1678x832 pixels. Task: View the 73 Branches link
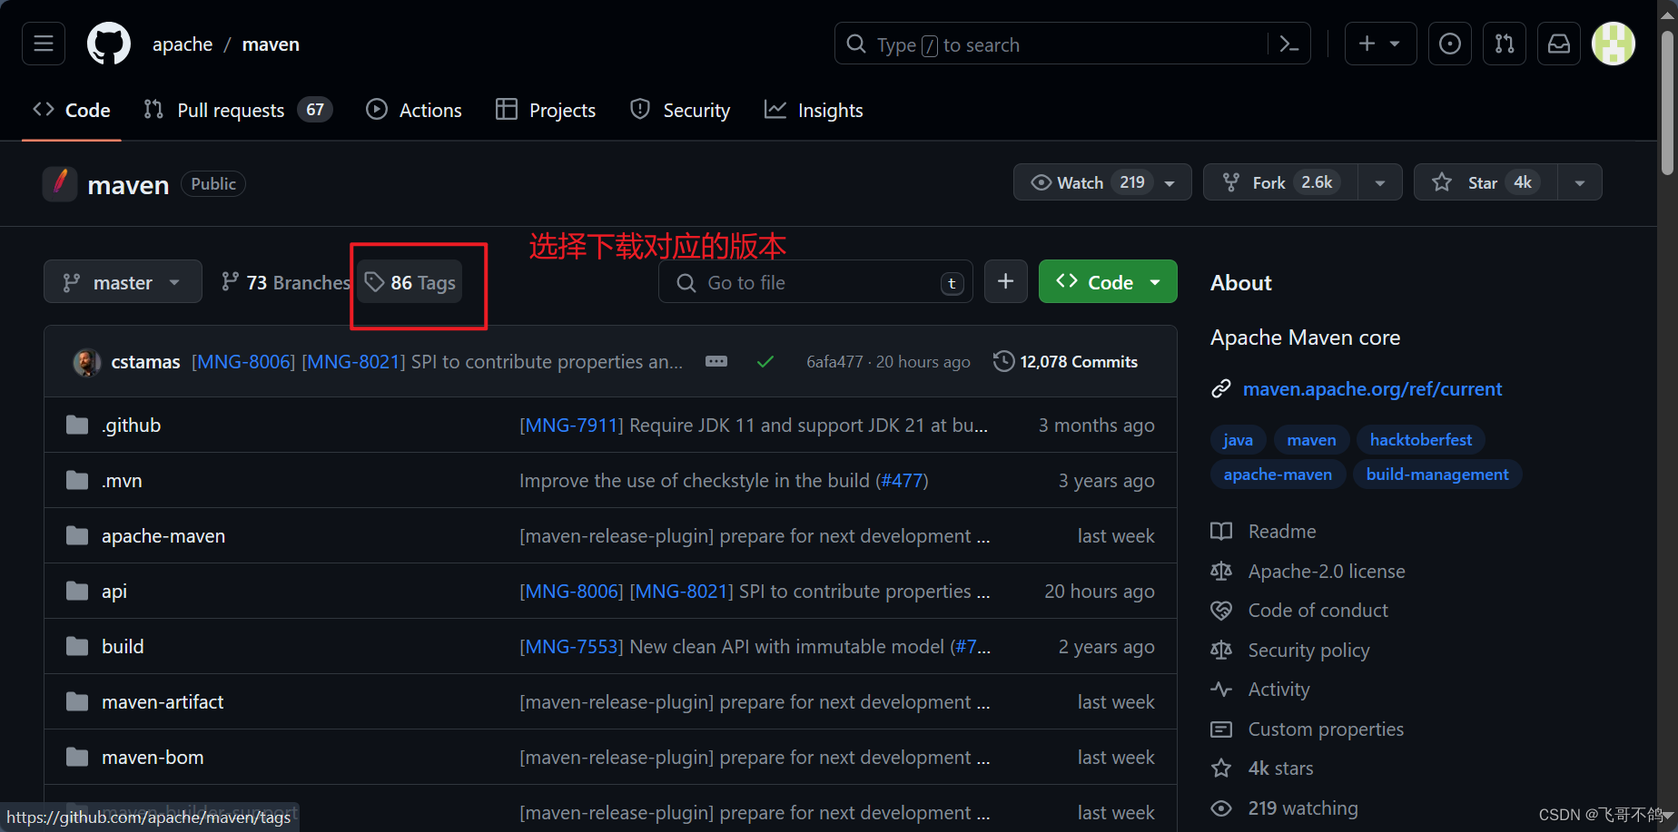pos(285,282)
